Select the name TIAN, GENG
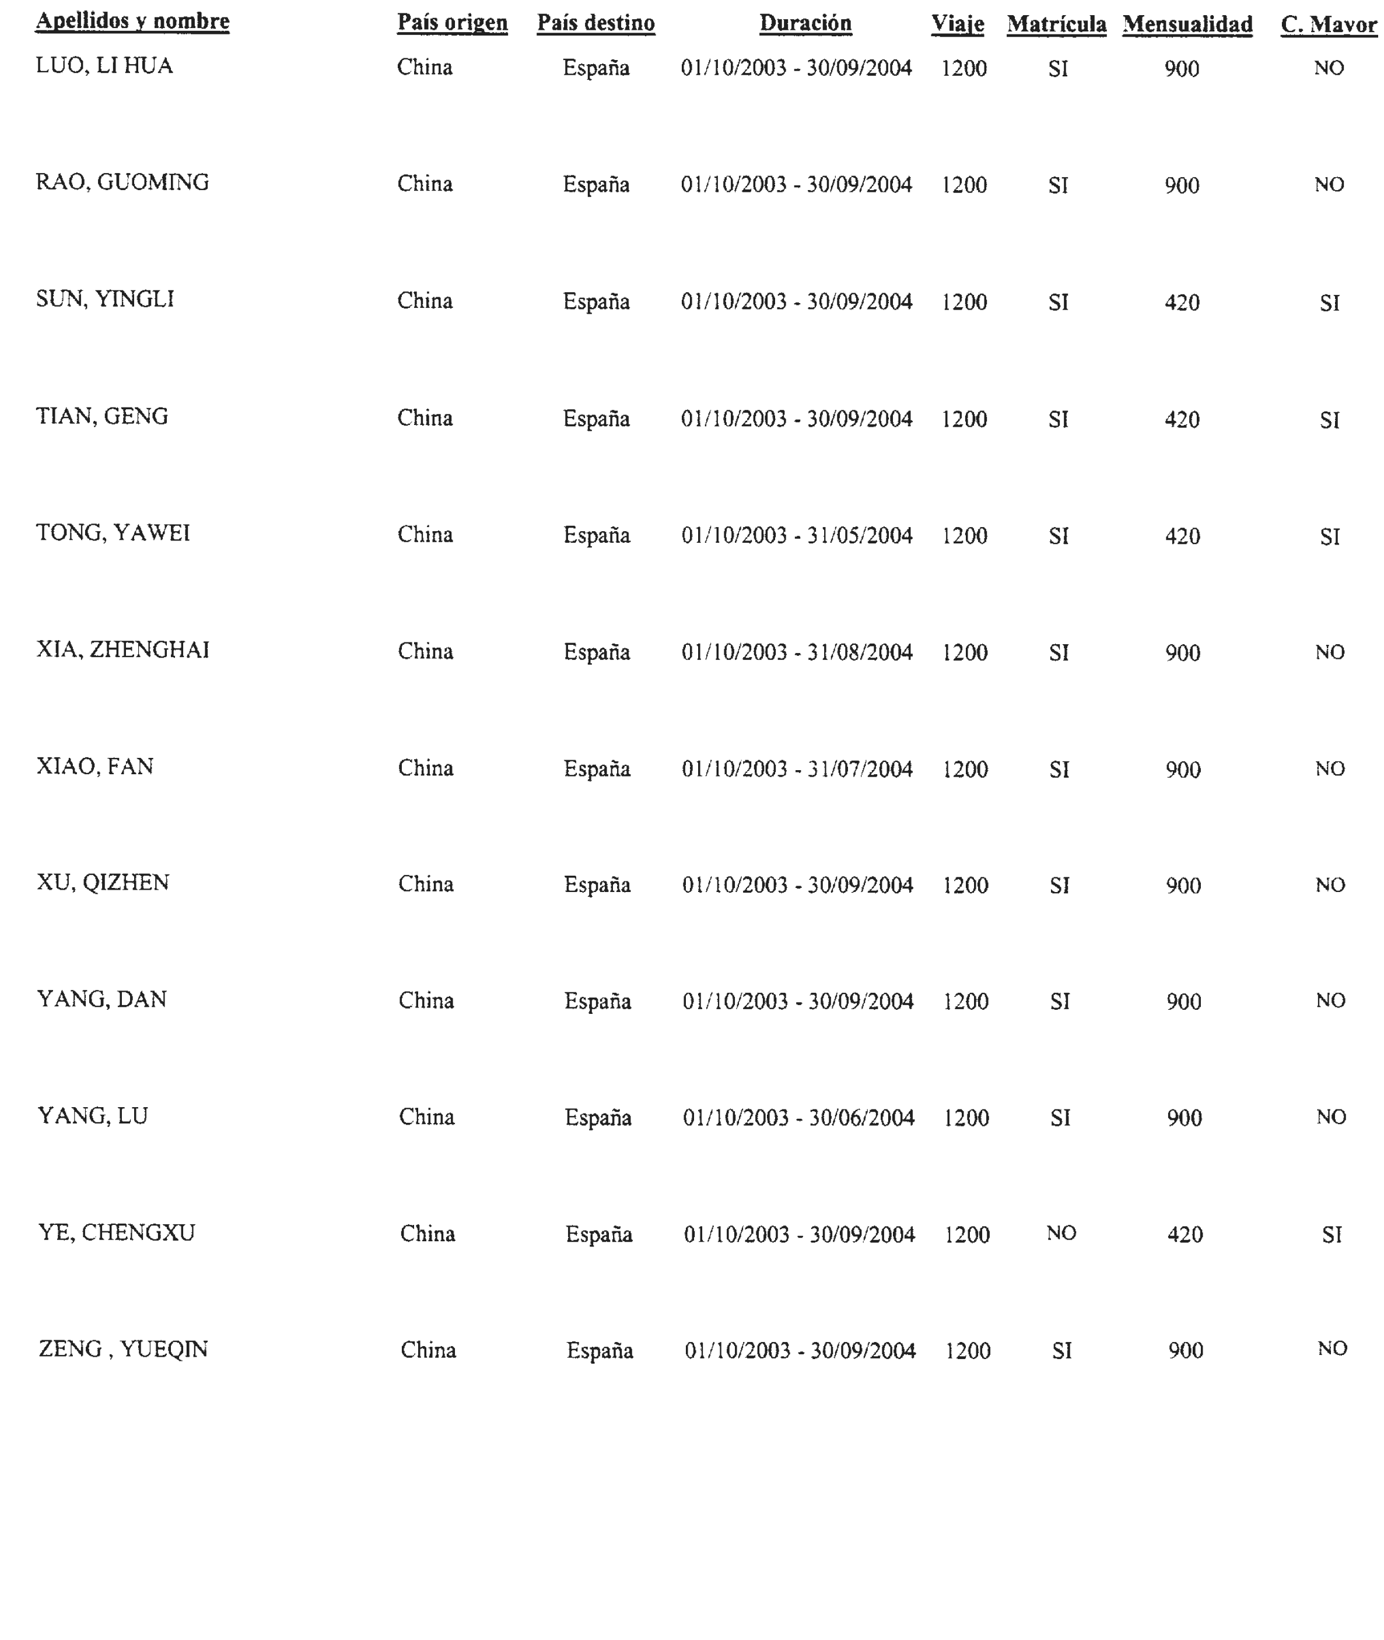Viewport: 1384px width, 1640px height. (102, 416)
